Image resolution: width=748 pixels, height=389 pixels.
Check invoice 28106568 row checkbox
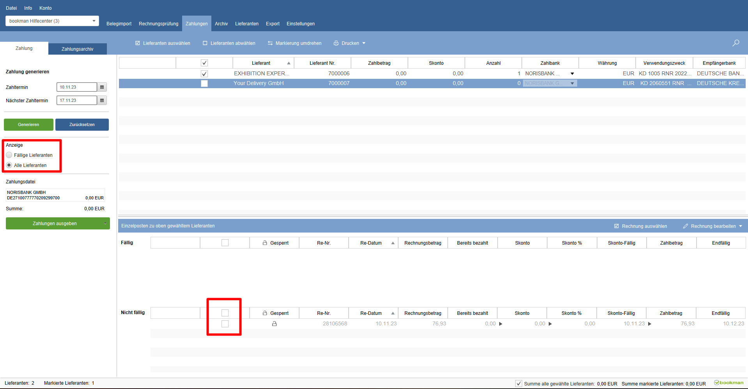coord(225,323)
